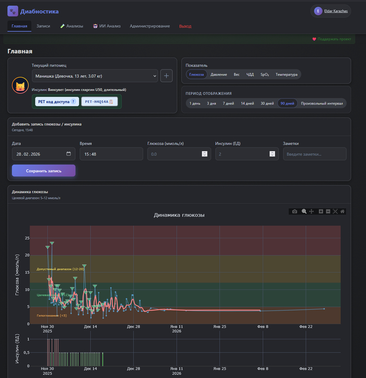Click the chart Autoscale icon
The height and width of the screenshot is (378, 366).
click(x=335, y=211)
